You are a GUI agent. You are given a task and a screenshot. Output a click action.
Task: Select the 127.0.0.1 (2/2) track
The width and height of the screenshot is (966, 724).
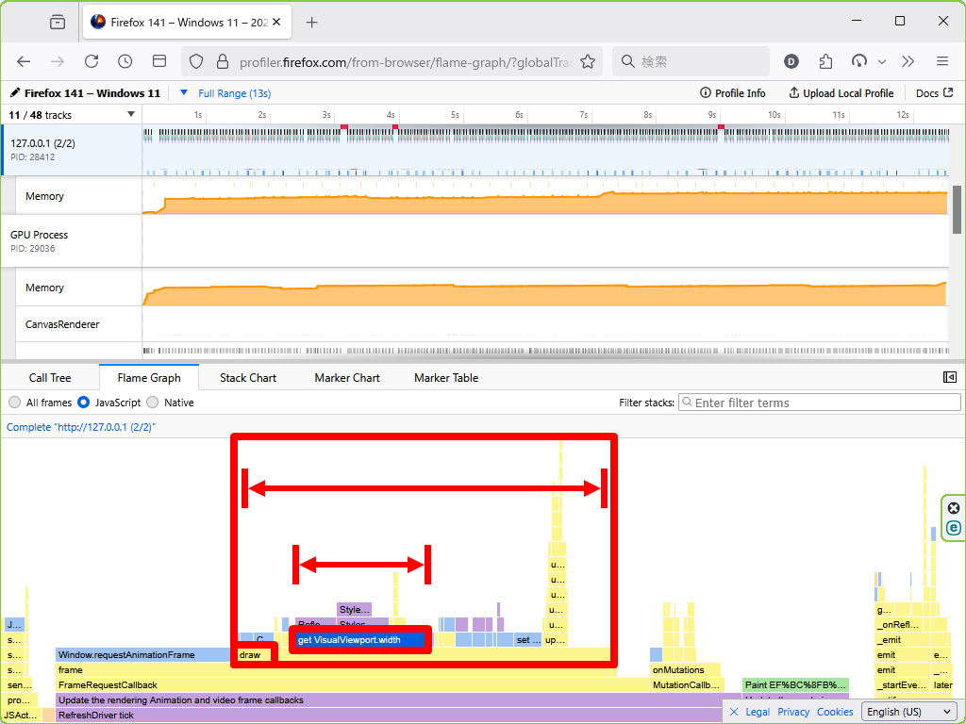[72, 150]
